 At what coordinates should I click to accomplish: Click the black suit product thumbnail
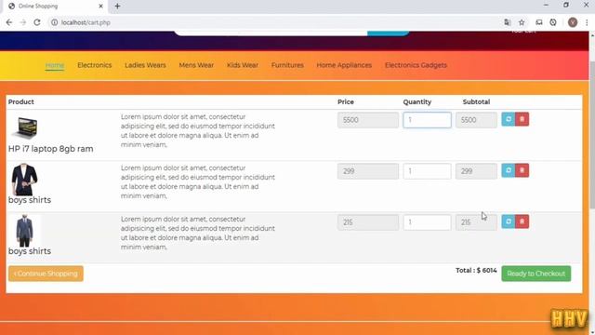pos(24,180)
